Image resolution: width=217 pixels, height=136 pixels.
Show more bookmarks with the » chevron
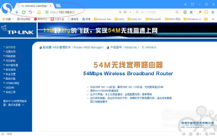213,19
